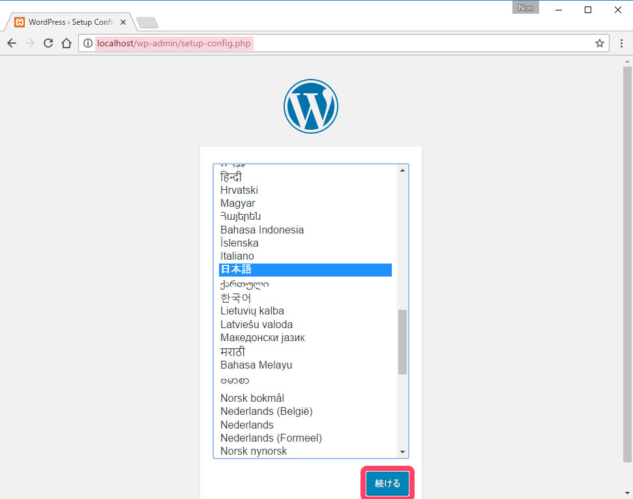Select Latviešu valoda

tap(305, 324)
